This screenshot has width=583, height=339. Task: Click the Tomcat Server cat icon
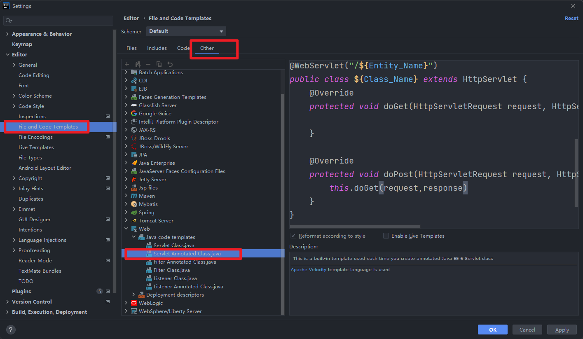pos(134,221)
